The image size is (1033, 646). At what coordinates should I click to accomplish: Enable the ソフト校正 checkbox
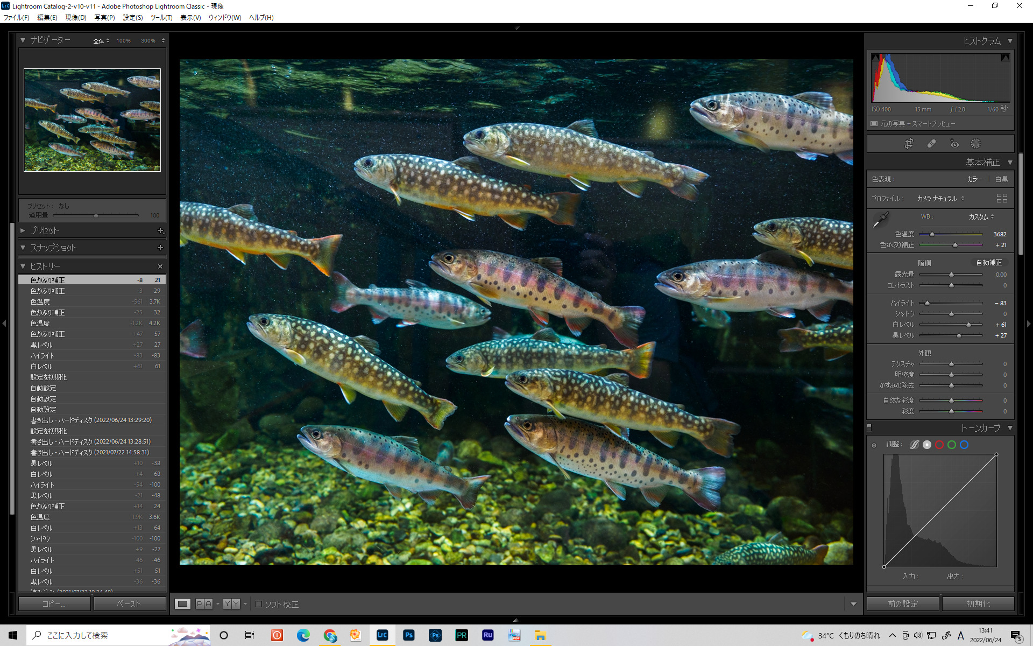point(259,604)
